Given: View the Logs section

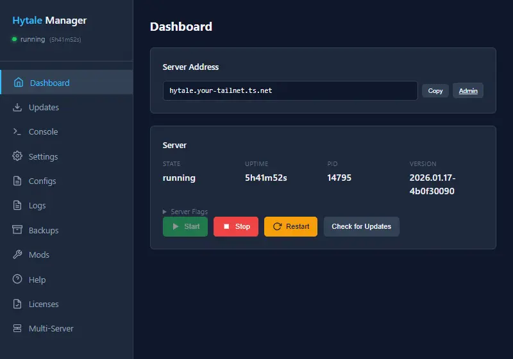Looking at the screenshot, I should pos(67,205).
